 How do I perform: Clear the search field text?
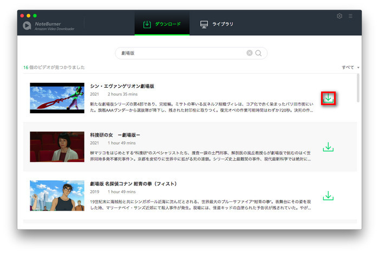pyautogui.click(x=250, y=53)
